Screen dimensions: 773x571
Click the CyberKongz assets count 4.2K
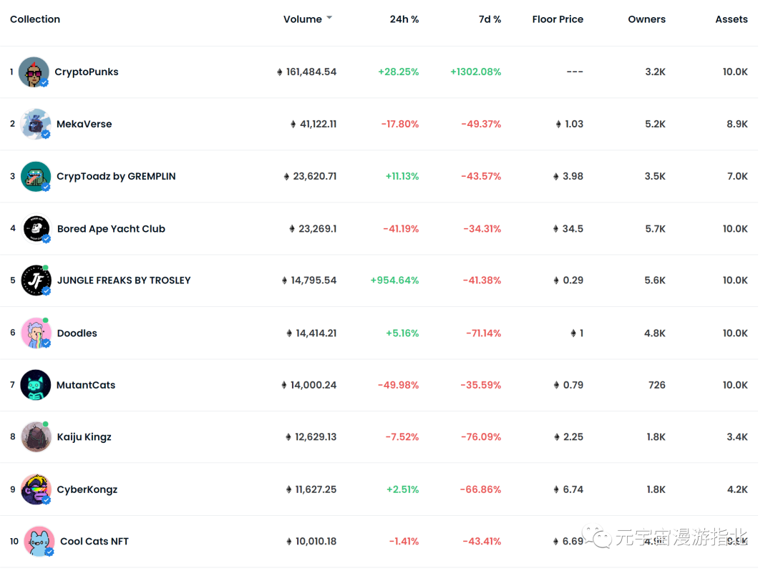click(x=737, y=489)
